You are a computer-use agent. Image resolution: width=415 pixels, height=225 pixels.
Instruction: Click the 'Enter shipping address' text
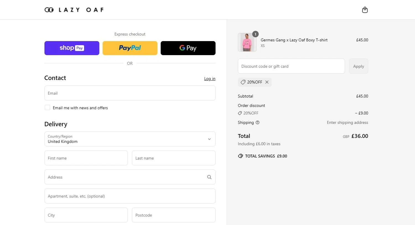tap(347, 122)
